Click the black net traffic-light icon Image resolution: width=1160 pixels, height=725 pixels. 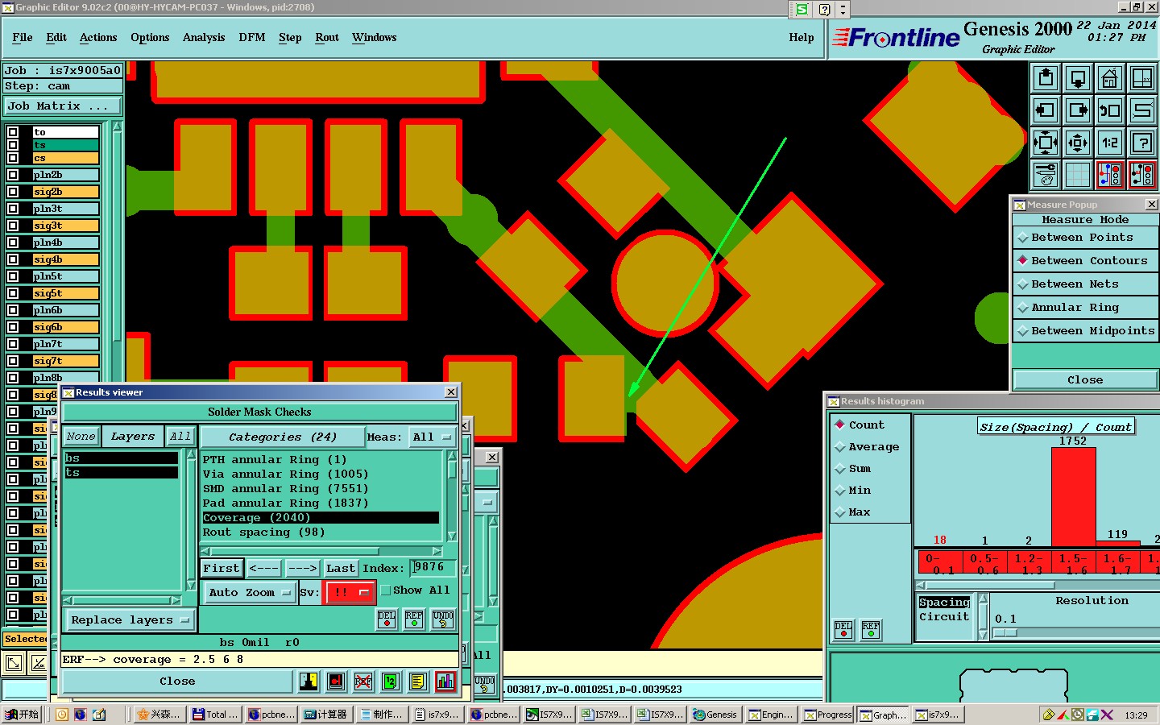[x=1142, y=175]
